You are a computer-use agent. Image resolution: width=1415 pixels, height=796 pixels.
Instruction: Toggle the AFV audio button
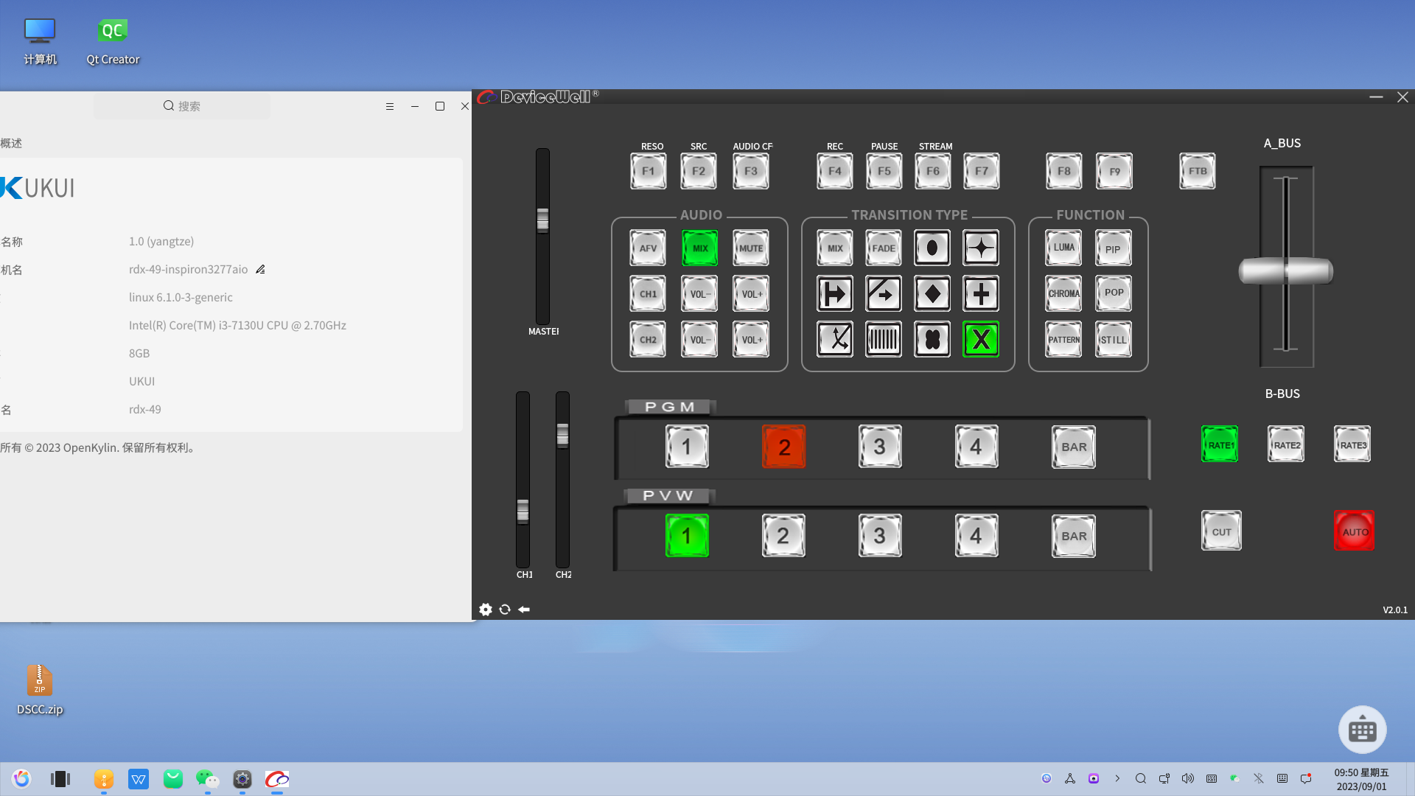[648, 248]
